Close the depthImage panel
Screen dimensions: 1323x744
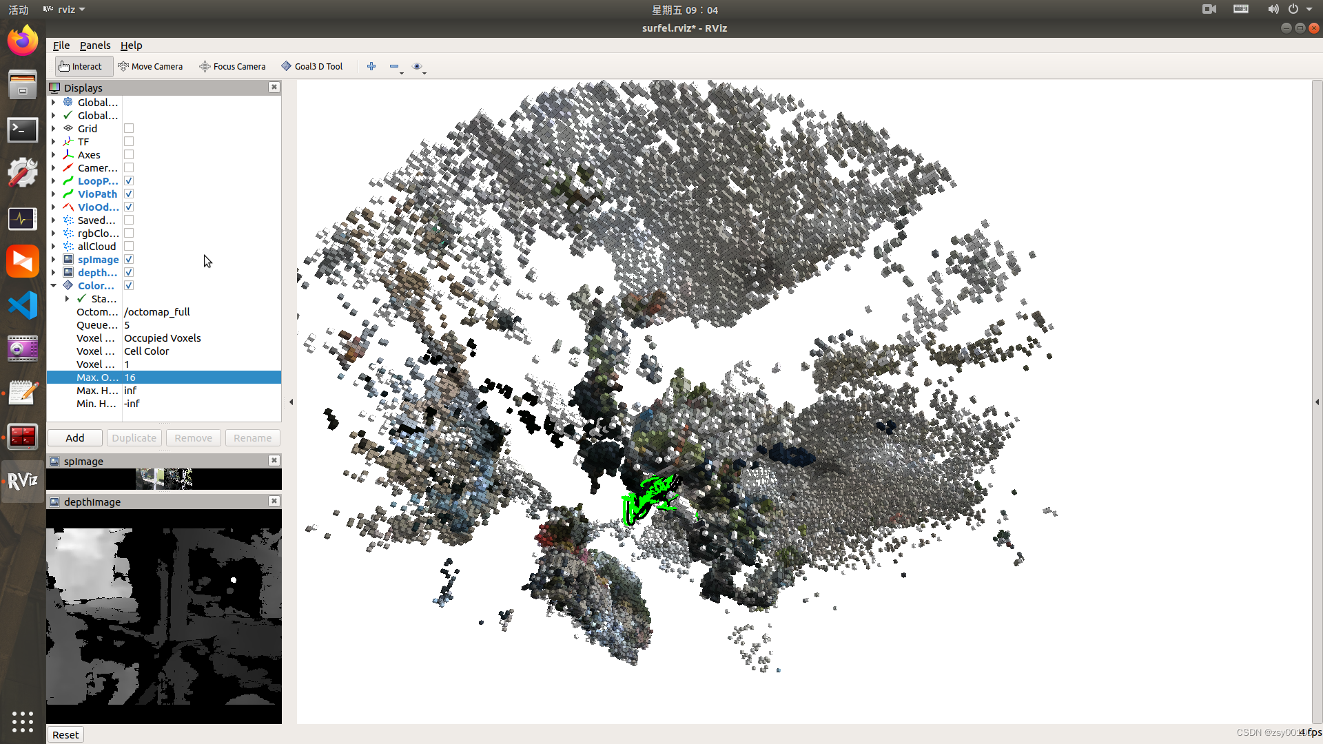[x=274, y=502]
